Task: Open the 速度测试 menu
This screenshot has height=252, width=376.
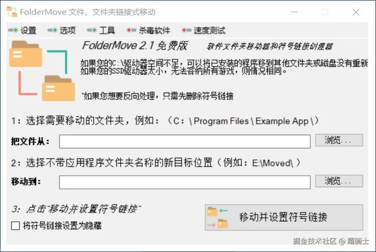Action: [x=209, y=30]
